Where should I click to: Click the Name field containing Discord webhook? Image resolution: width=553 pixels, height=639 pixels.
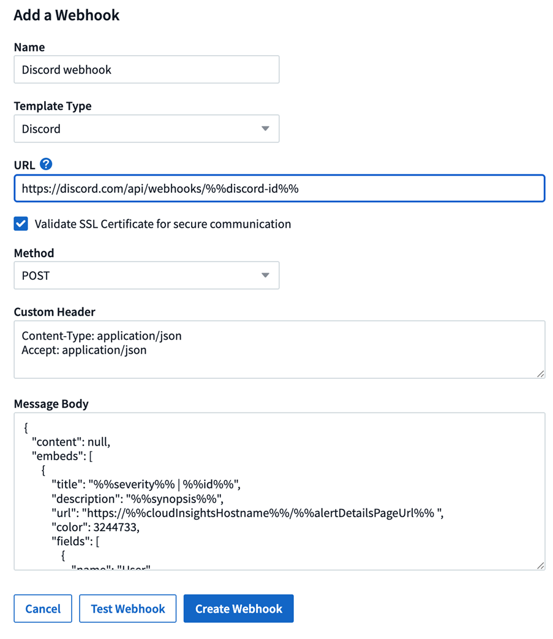146,70
